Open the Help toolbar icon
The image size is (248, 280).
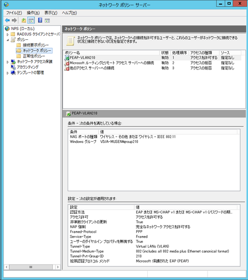(x=40, y=20)
